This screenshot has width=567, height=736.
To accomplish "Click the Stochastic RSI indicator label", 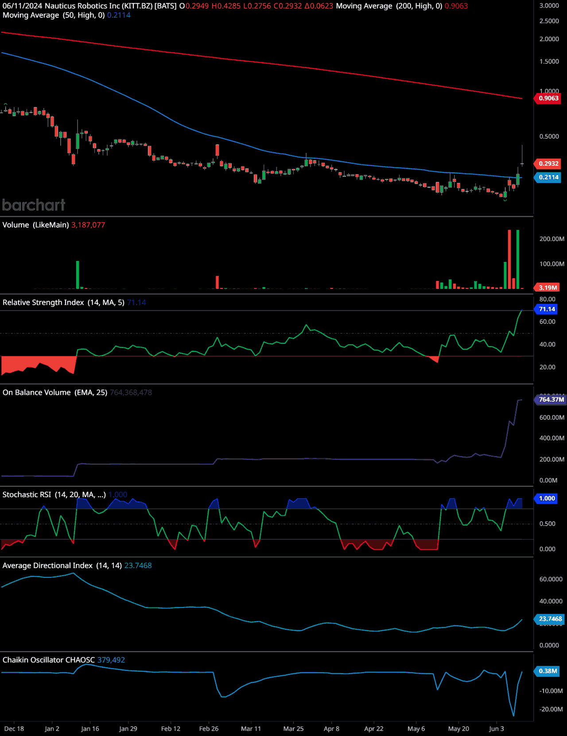I will tap(54, 495).
